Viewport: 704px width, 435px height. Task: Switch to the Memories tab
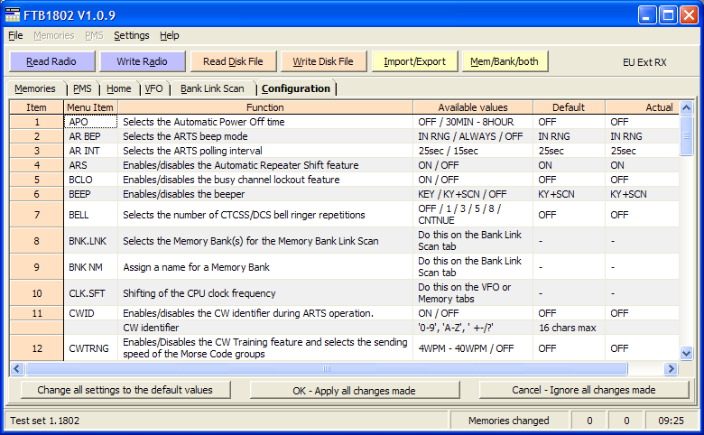coord(35,88)
